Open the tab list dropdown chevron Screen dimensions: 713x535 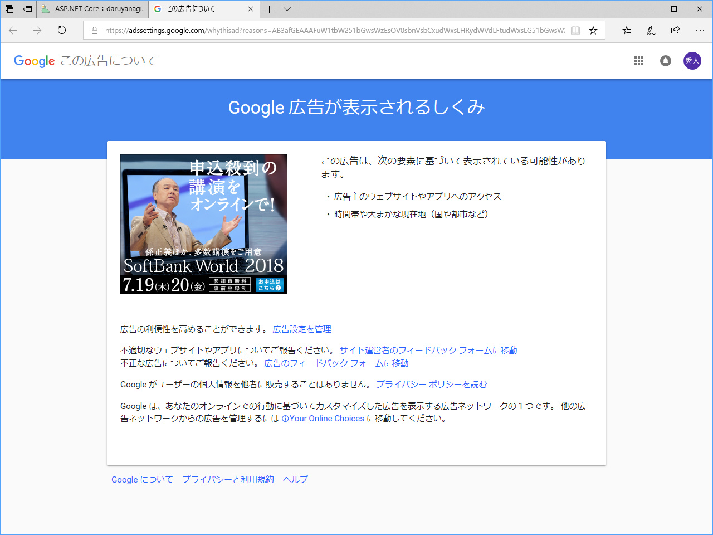point(287,9)
